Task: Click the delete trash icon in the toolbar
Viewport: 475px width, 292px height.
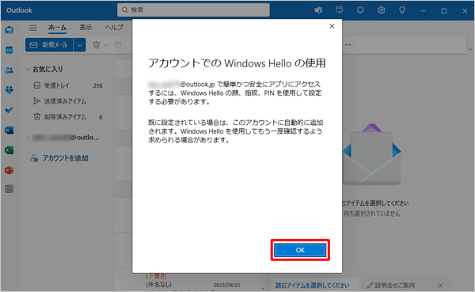Action: [97, 45]
